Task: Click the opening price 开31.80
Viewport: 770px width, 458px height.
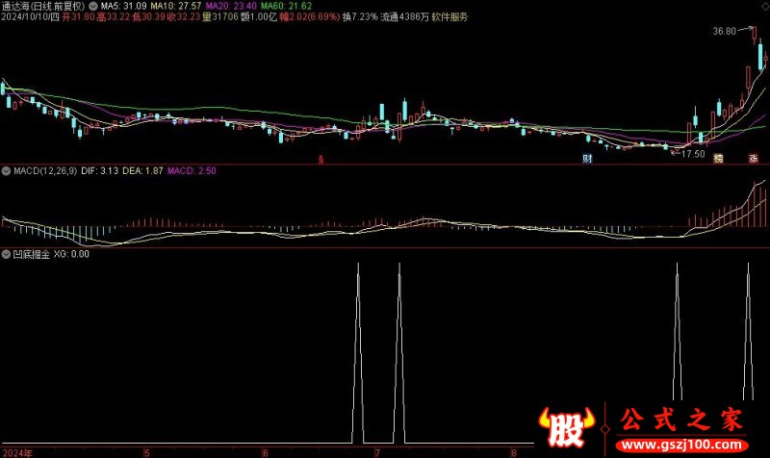Action: [78, 17]
